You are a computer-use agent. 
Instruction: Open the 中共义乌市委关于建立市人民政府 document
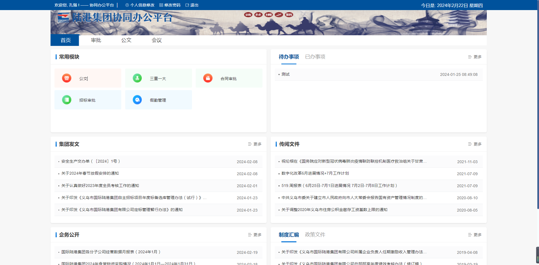[x=354, y=198]
